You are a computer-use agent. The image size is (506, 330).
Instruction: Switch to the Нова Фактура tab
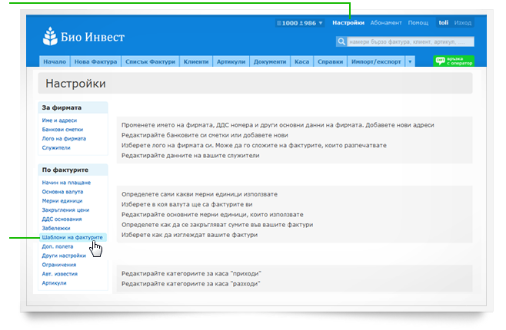pyautogui.click(x=96, y=61)
